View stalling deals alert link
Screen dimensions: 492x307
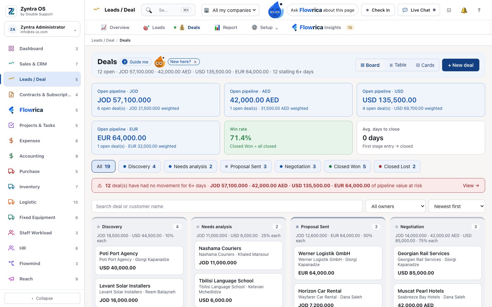pyautogui.click(x=471, y=186)
